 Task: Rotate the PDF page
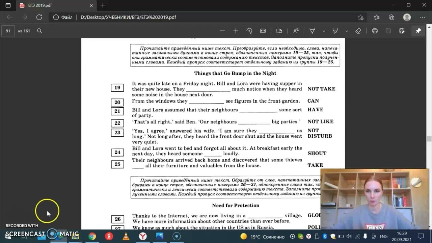[x=249, y=31]
